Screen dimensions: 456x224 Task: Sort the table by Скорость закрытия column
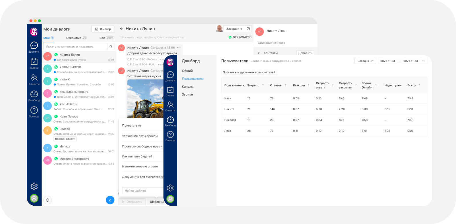[356, 85]
